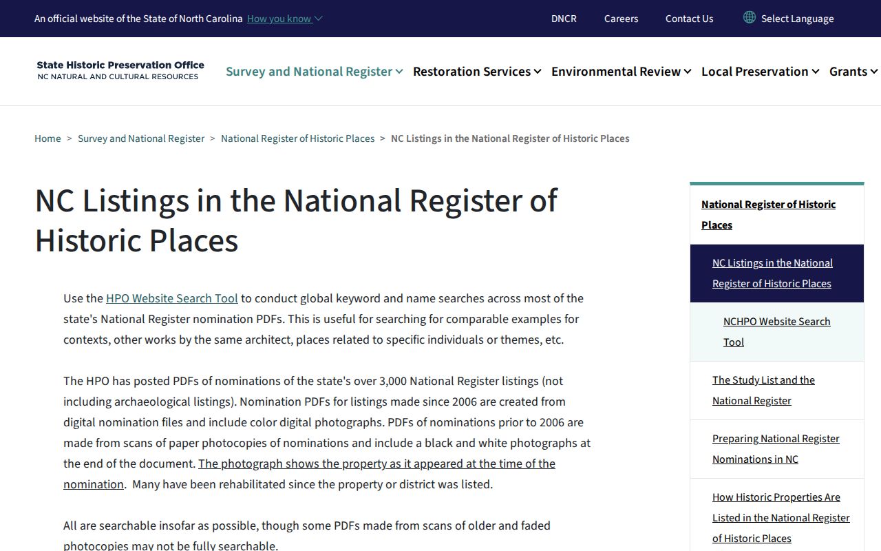881x551 pixels.
Task: Expand the 'How you know' disclosure
Action: click(x=284, y=19)
